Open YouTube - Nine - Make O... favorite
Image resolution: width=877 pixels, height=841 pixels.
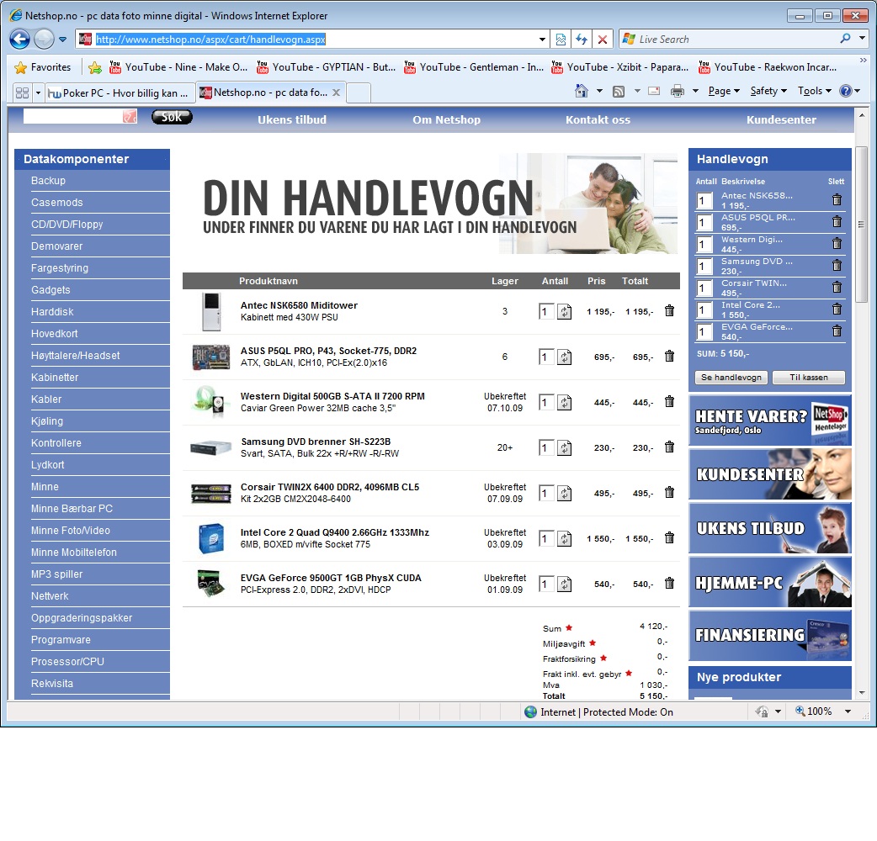[178, 67]
